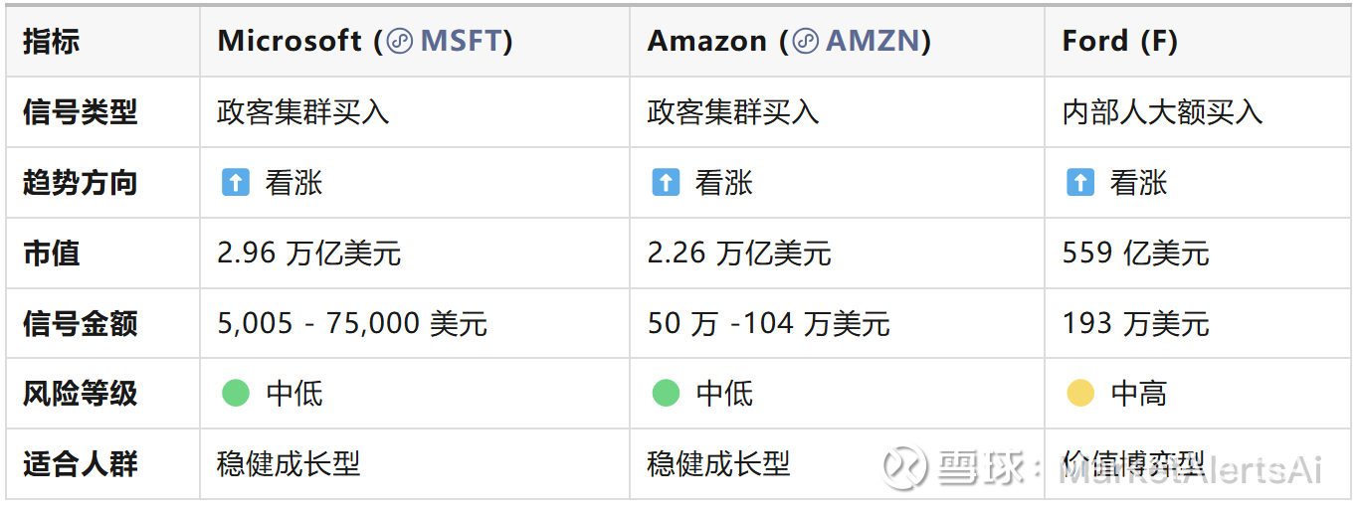
Task: Click the green risk dot for Microsoft
Action: [236, 394]
